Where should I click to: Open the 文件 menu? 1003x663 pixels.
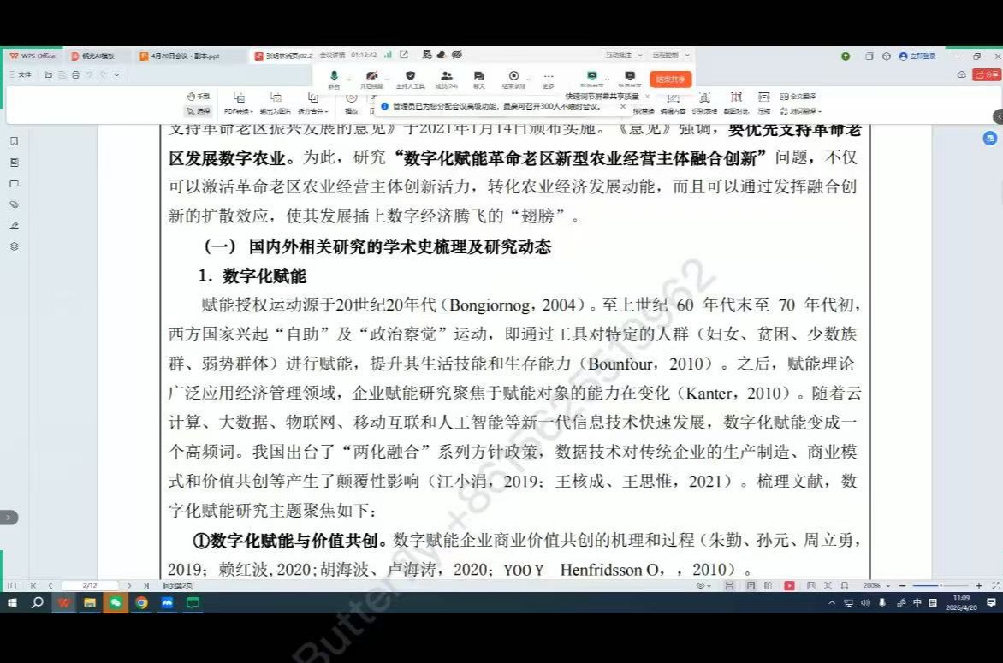21,74
